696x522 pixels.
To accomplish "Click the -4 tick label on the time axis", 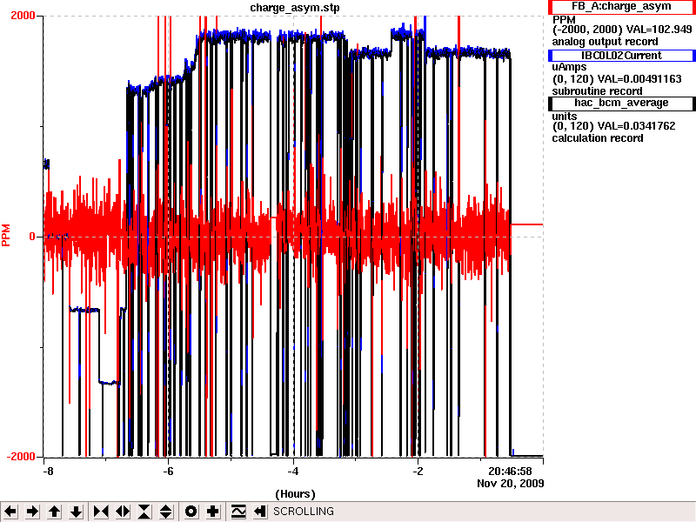I will (x=293, y=472).
